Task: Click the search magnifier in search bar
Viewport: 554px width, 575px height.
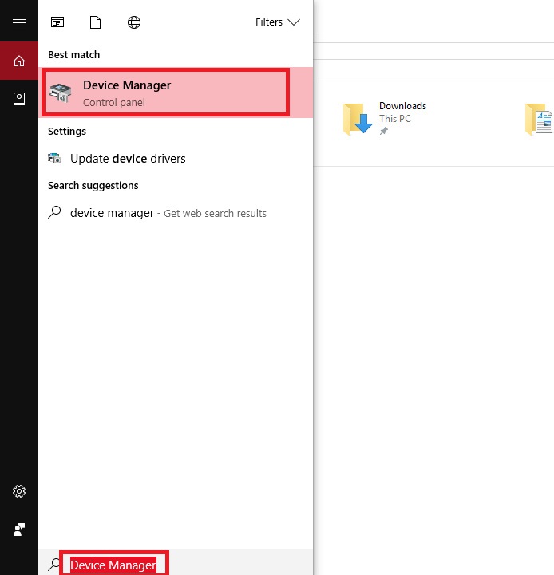Action: (53, 564)
